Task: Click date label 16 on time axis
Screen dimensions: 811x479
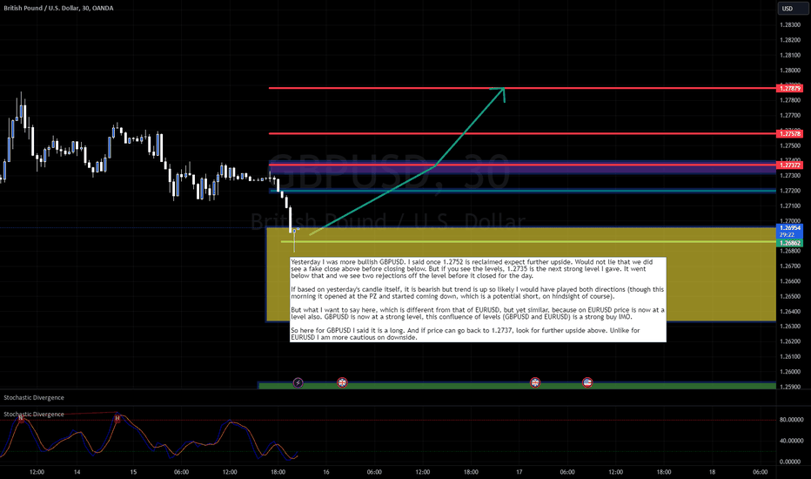Action: coord(325,472)
